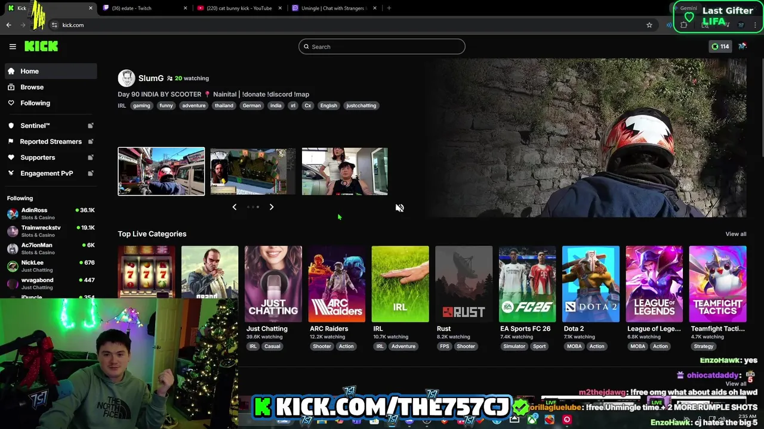Open Reported Streamers in the sidebar

(50, 141)
